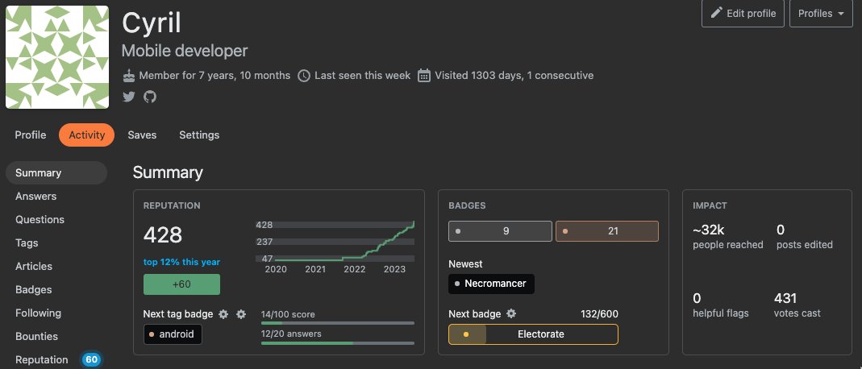Click the bronze badges count 21
This screenshot has width=862, height=369.
point(607,231)
